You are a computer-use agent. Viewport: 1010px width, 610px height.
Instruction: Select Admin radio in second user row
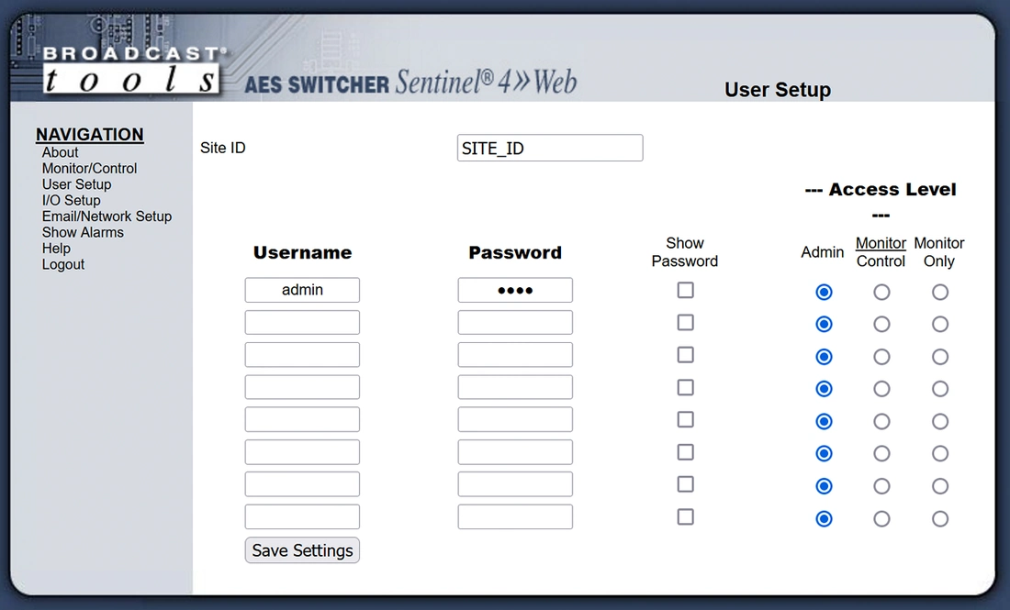[824, 325]
